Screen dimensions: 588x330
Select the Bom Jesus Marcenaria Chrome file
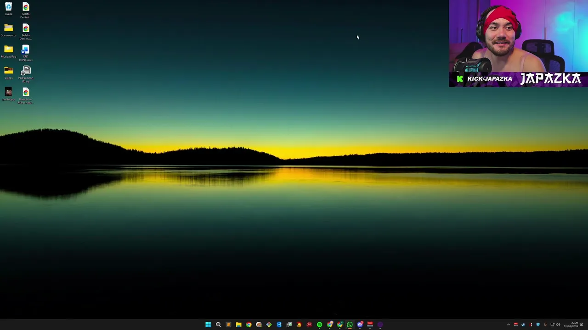pos(26,96)
